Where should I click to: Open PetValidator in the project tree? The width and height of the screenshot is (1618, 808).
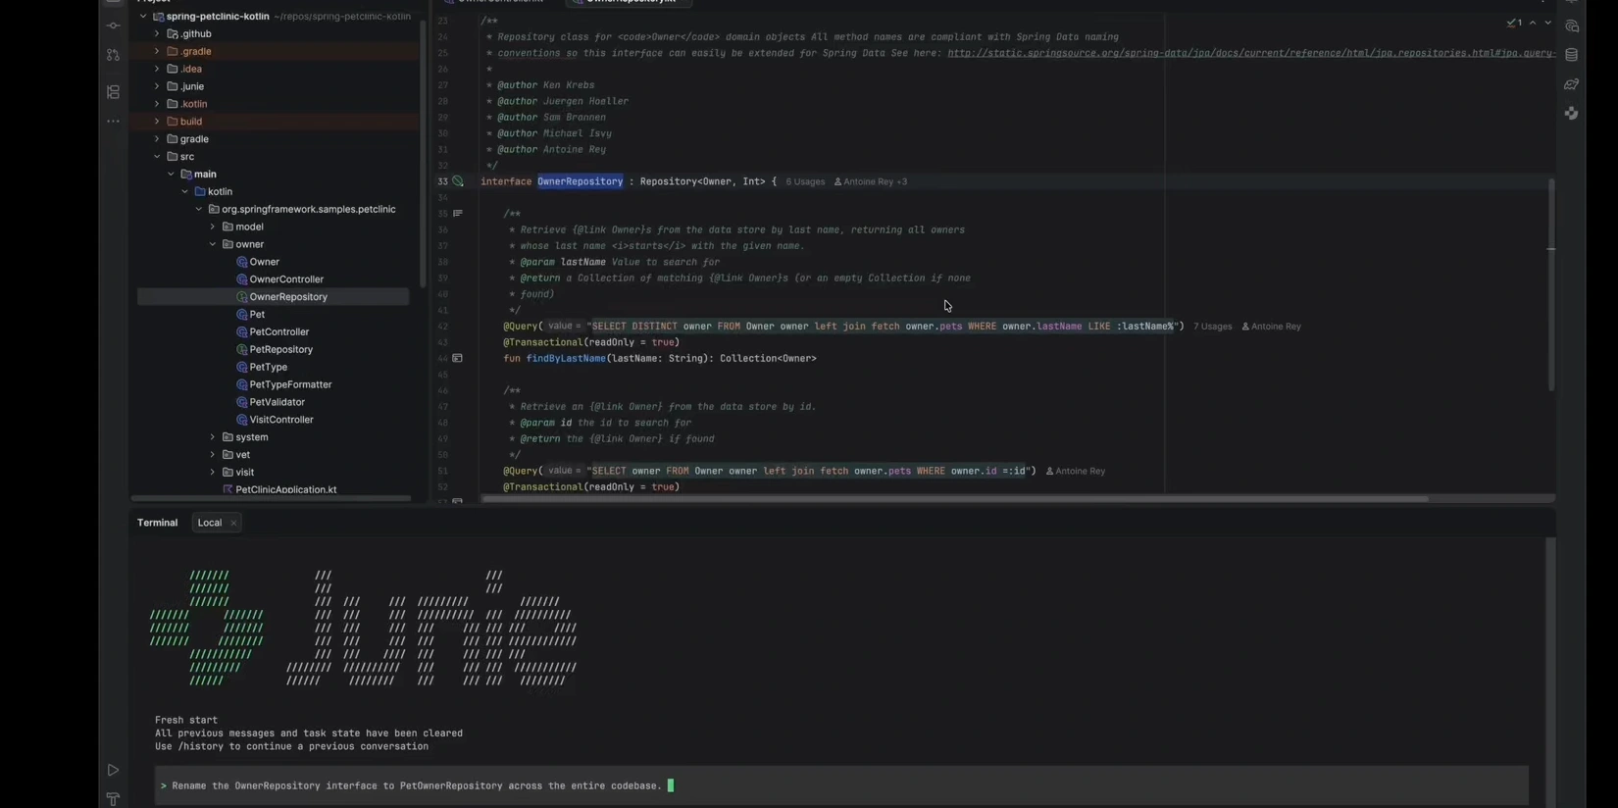[x=277, y=403]
